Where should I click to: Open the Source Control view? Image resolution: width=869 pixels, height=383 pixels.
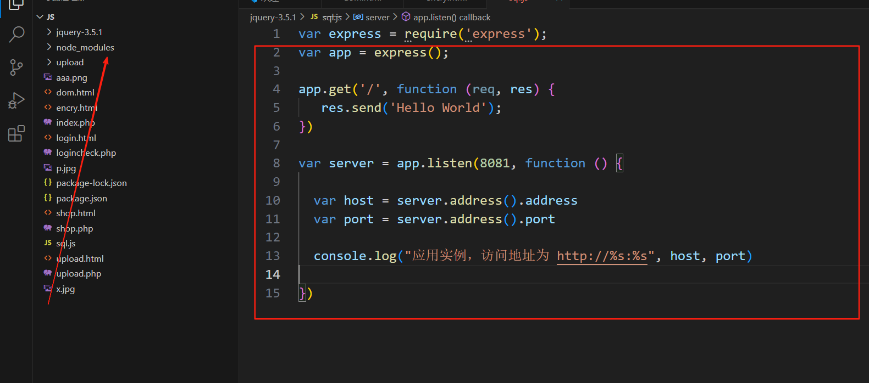(x=16, y=67)
